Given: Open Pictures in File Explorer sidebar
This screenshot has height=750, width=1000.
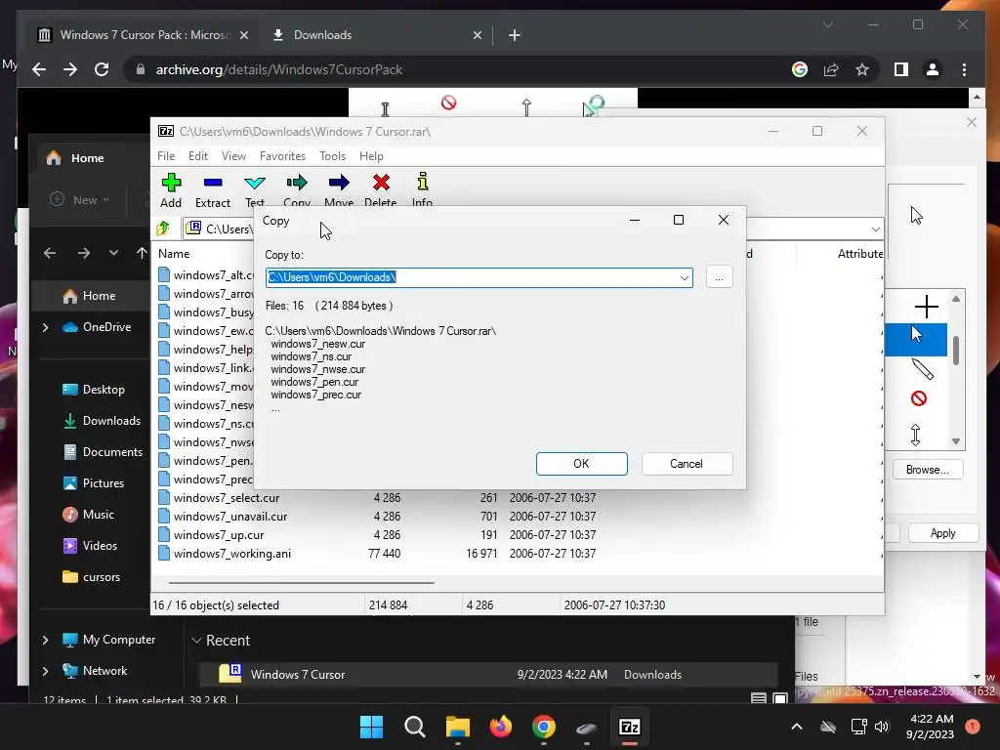Looking at the screenshot, I should (94, 482).
